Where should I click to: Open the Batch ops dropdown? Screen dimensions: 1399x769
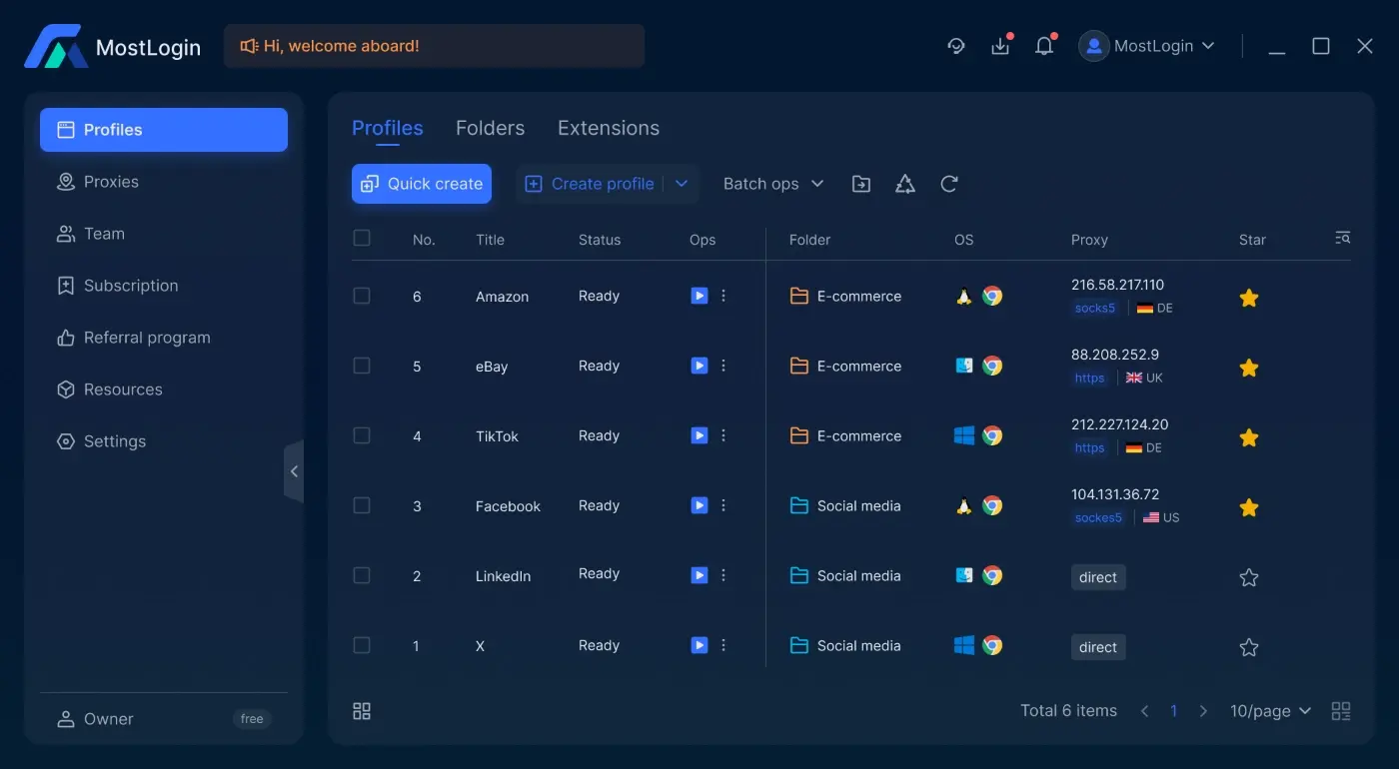(x=773, y=184)
